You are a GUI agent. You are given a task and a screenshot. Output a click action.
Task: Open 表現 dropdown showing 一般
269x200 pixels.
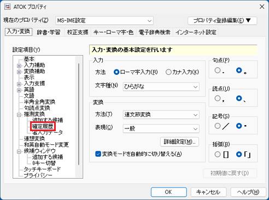pyautogui.click(x=161, y=129)
